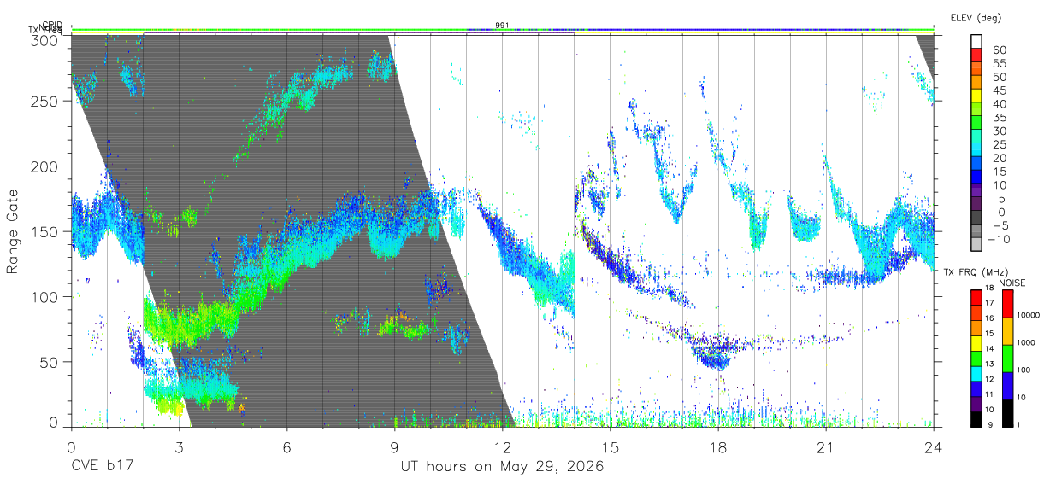Click the hour 6 tick label on time axis
The width and height of the screenshot is (1050, 484).
[x=286, y=446]
